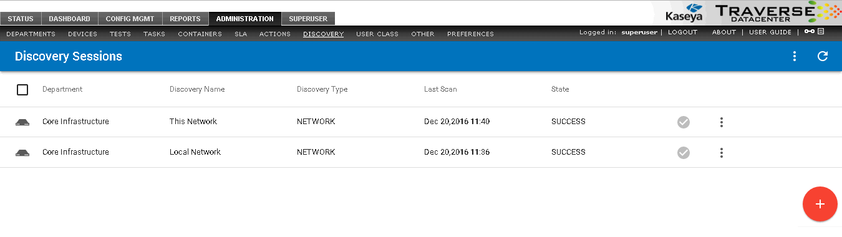Add a new discovery session with plus button
842x237 pixels.
pos(820,204)
